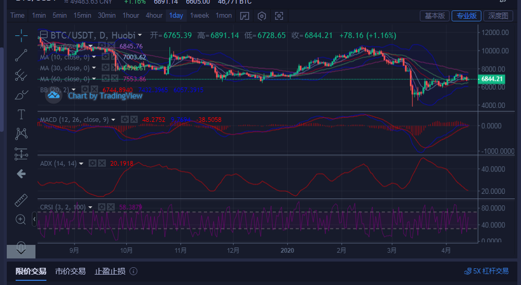Pick the brush drawing tool
The width and height of the screenshot is (521, 285).
(21, 95)
